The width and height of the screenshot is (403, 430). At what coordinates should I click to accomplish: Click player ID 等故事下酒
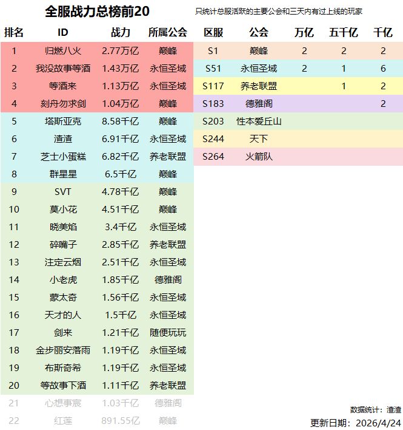pyautogui.click(x=63, y=385)
